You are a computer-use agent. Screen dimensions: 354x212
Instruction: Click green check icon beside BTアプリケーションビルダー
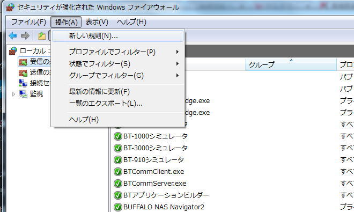(x=118, y=195)
